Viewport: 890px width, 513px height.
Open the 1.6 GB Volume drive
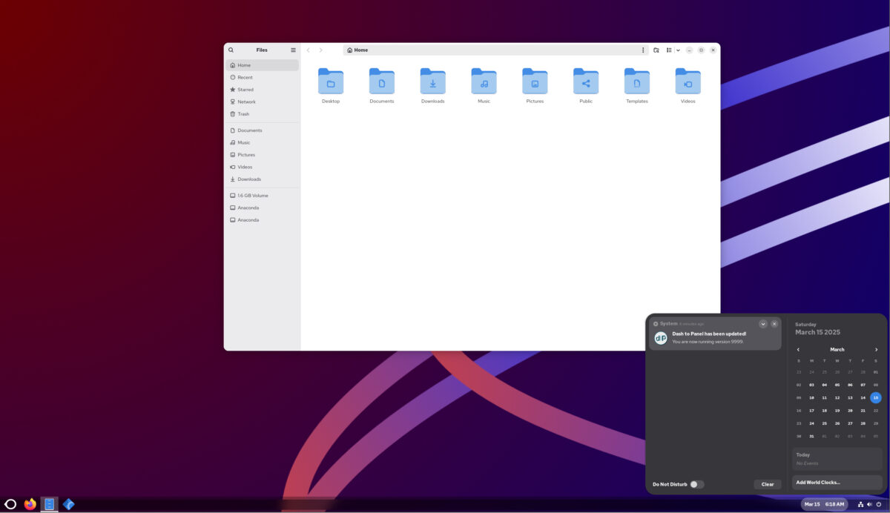[x=251, y=195]
